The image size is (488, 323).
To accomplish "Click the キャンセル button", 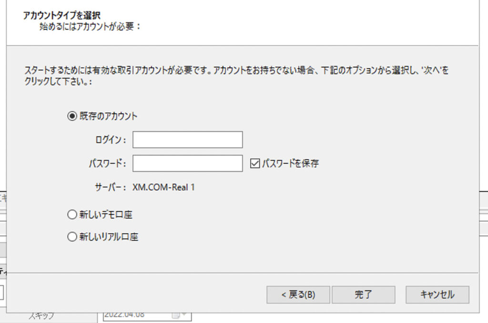I will [437, 294].
